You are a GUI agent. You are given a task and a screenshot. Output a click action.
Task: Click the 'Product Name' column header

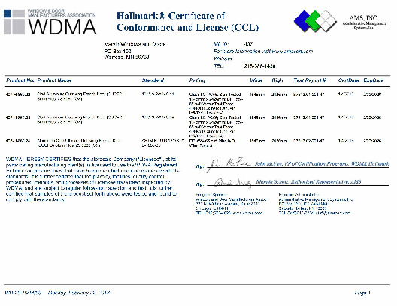(x=54, y=80)
